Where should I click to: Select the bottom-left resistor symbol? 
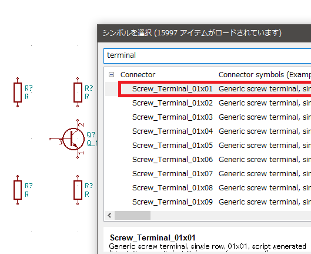click(x=18, y=190)
